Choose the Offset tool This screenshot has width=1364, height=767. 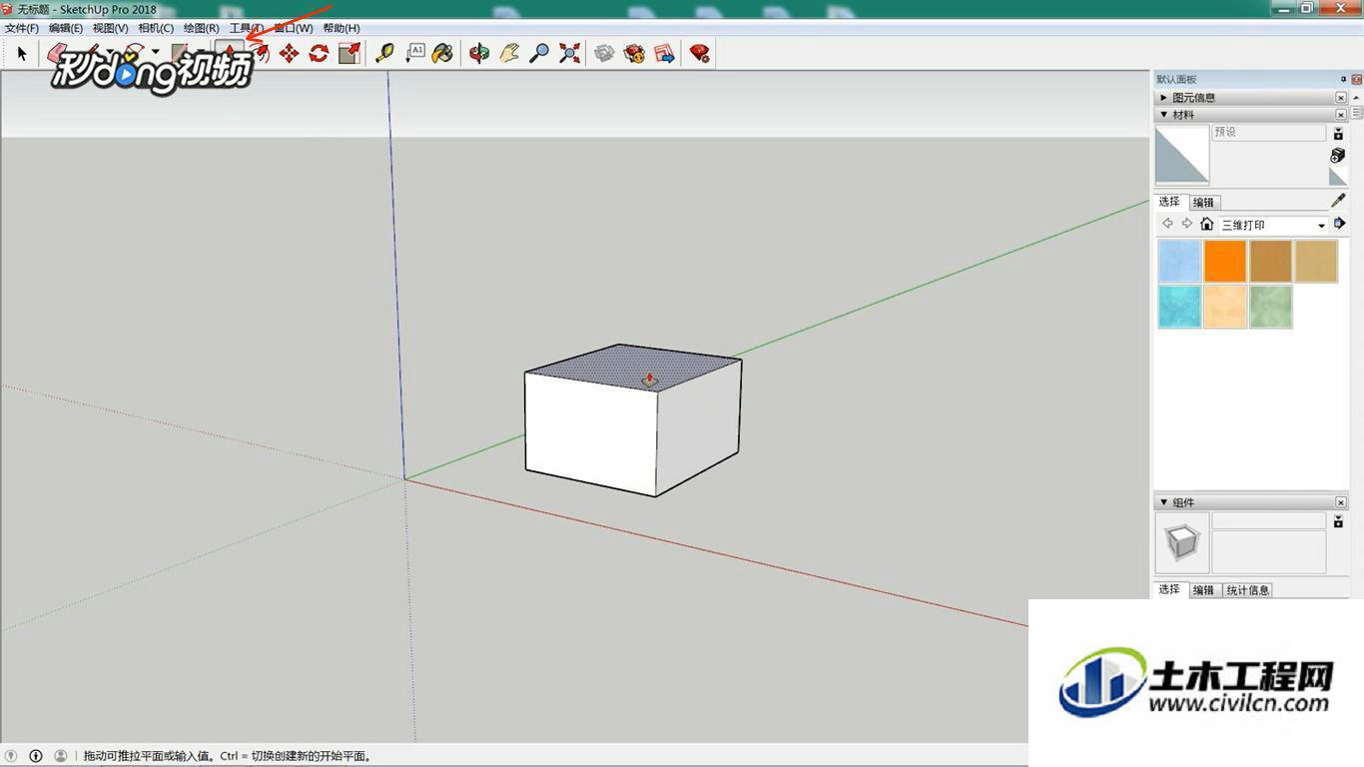(261, 54)
